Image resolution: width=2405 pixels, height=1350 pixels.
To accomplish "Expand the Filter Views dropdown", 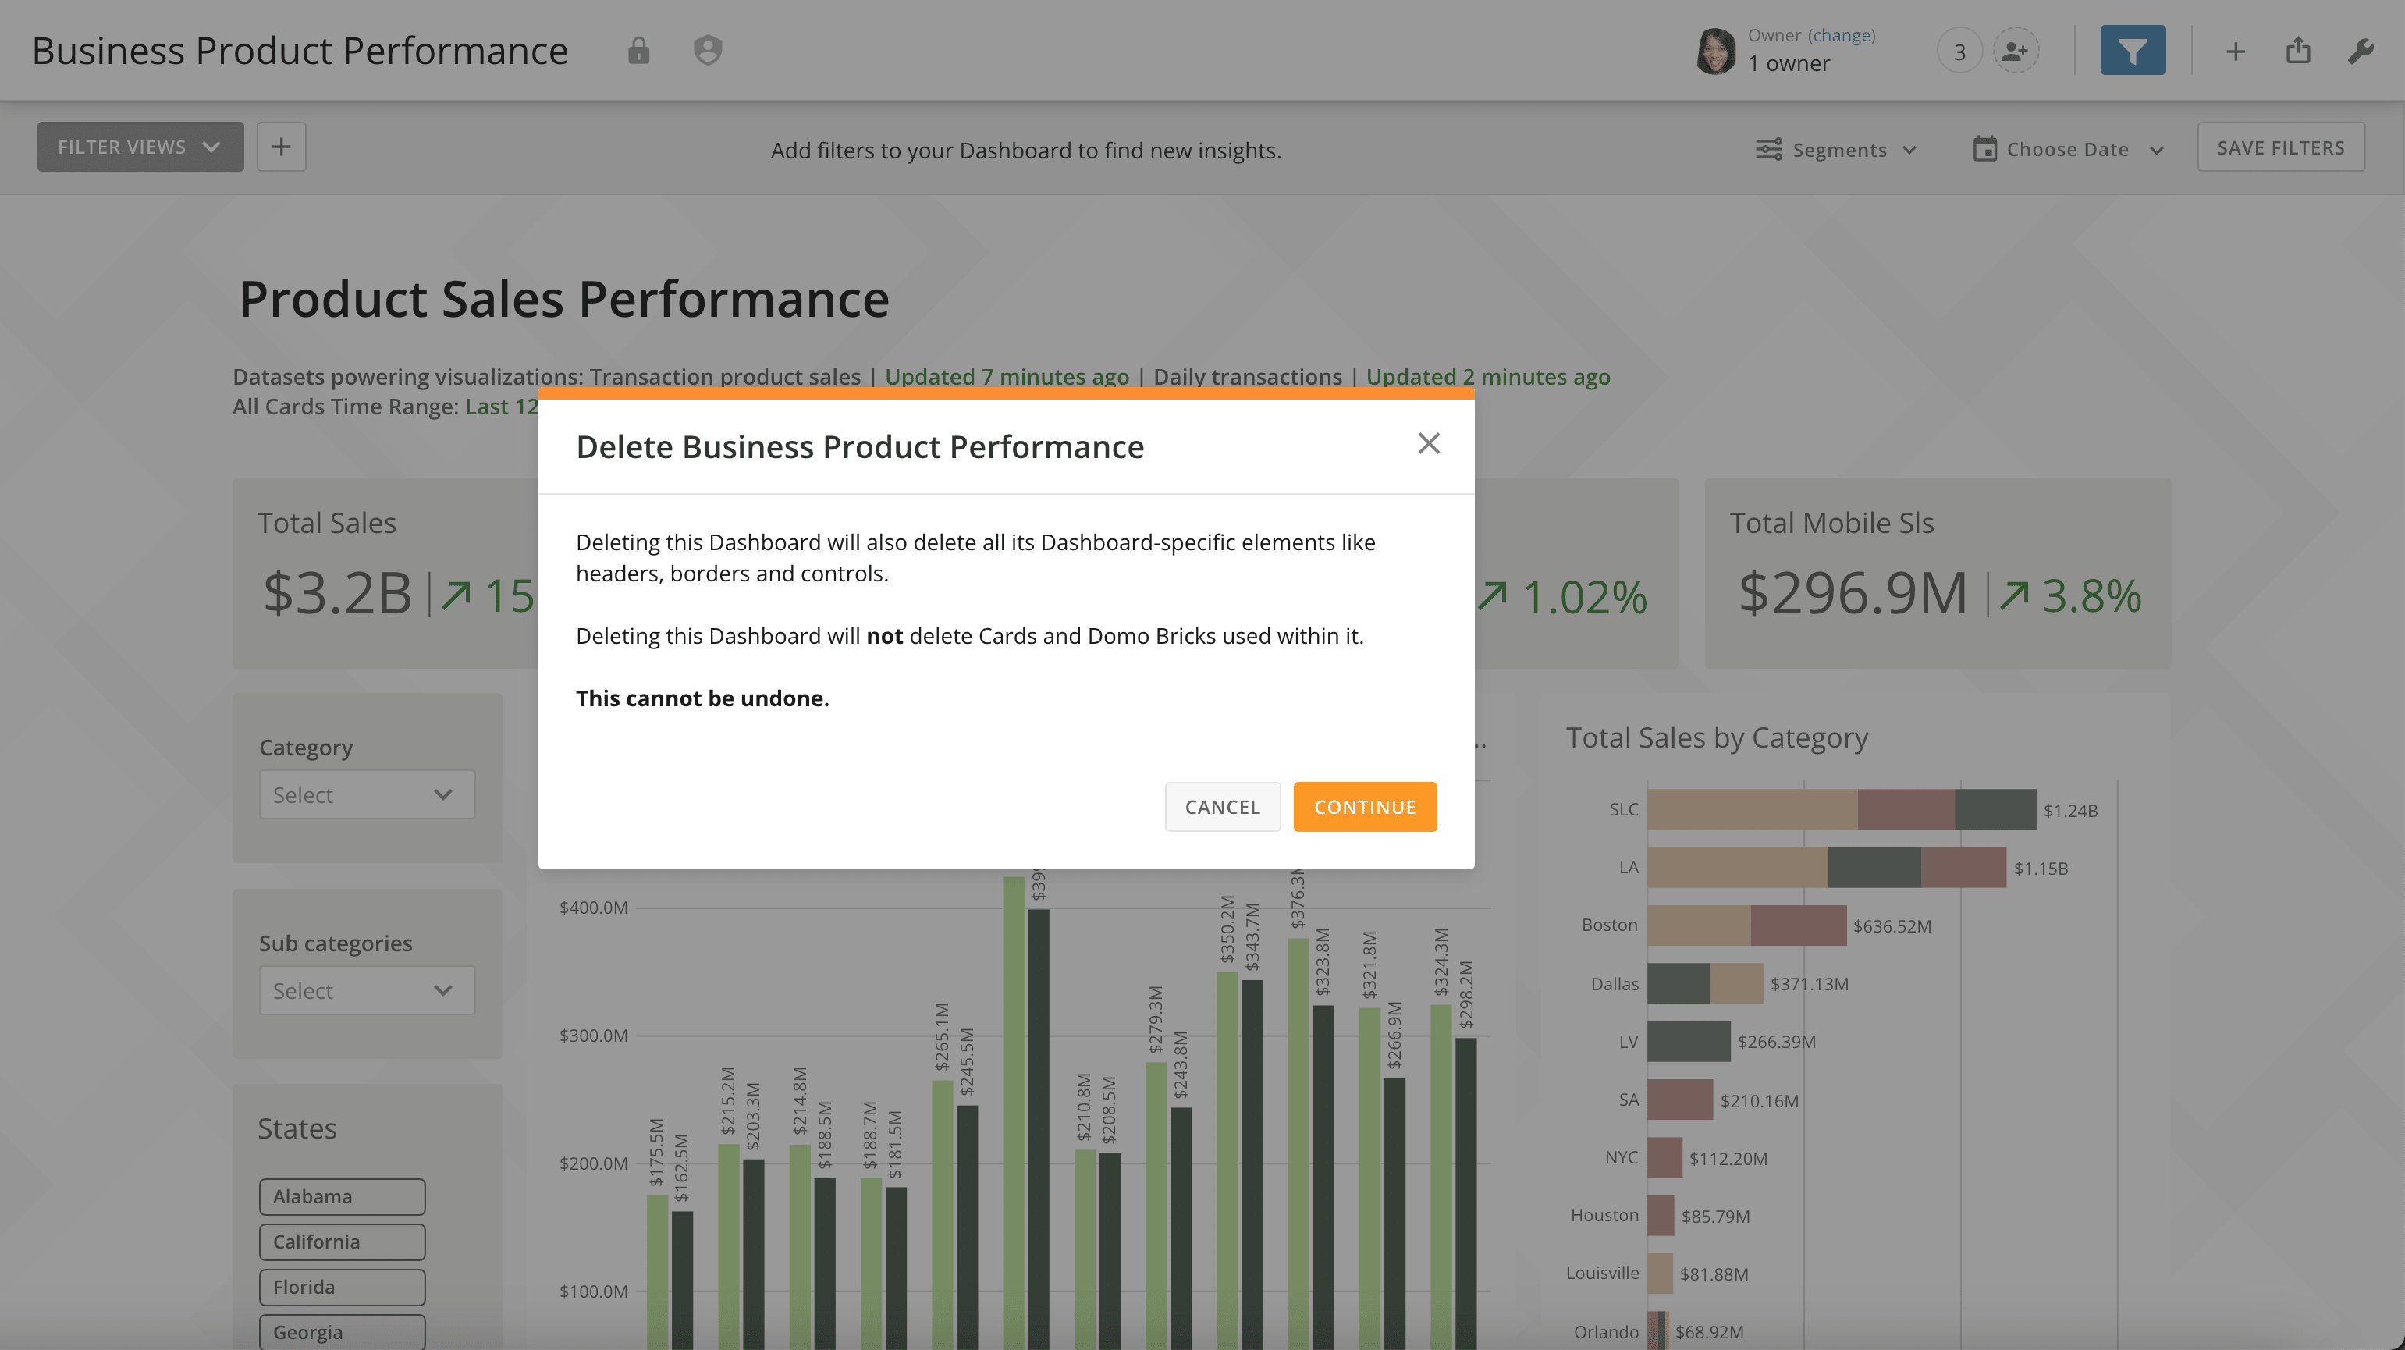I will pos(140,147).
